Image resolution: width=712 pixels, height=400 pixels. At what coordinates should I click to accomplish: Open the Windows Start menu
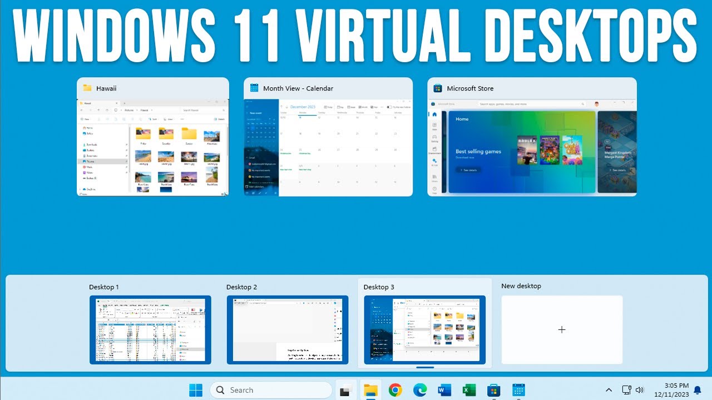[x=196, y=390]
